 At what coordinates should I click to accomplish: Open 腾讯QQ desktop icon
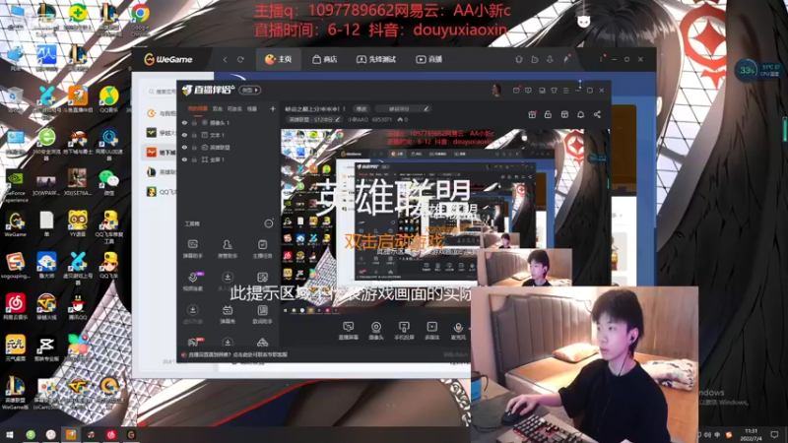point(78,307)
